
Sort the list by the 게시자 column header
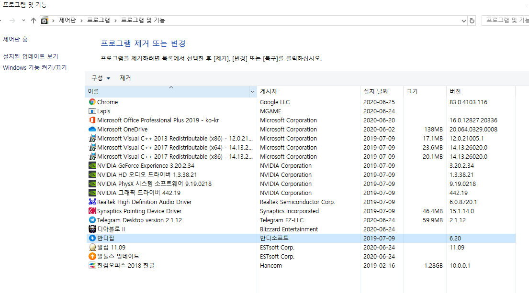point(308,92)
